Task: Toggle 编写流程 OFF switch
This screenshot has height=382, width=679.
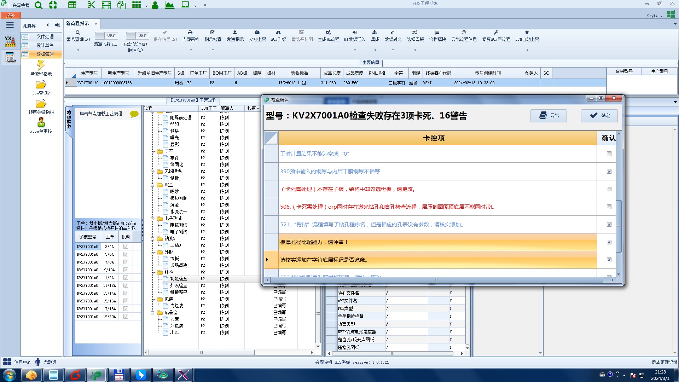Action: click(x=106, y=36)
